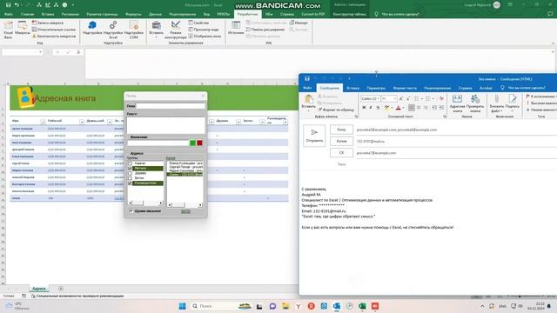Click inside the Excel formula bar
The height and width of the screenshot is (313, 557).
[318, 63]
